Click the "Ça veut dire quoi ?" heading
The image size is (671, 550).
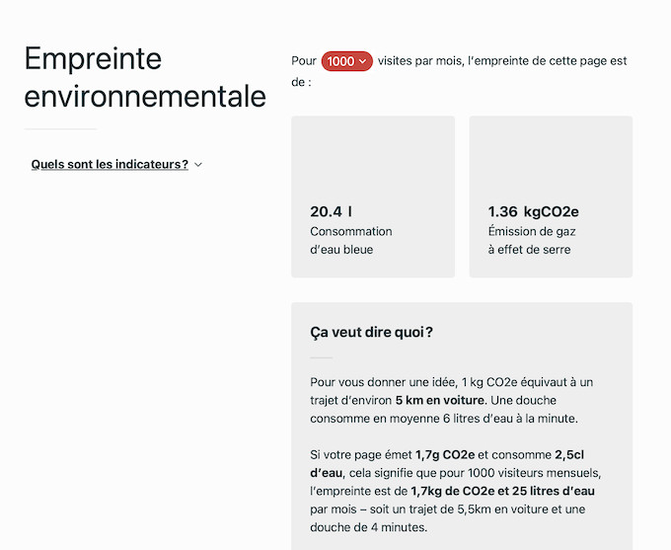tap(371, 332)
